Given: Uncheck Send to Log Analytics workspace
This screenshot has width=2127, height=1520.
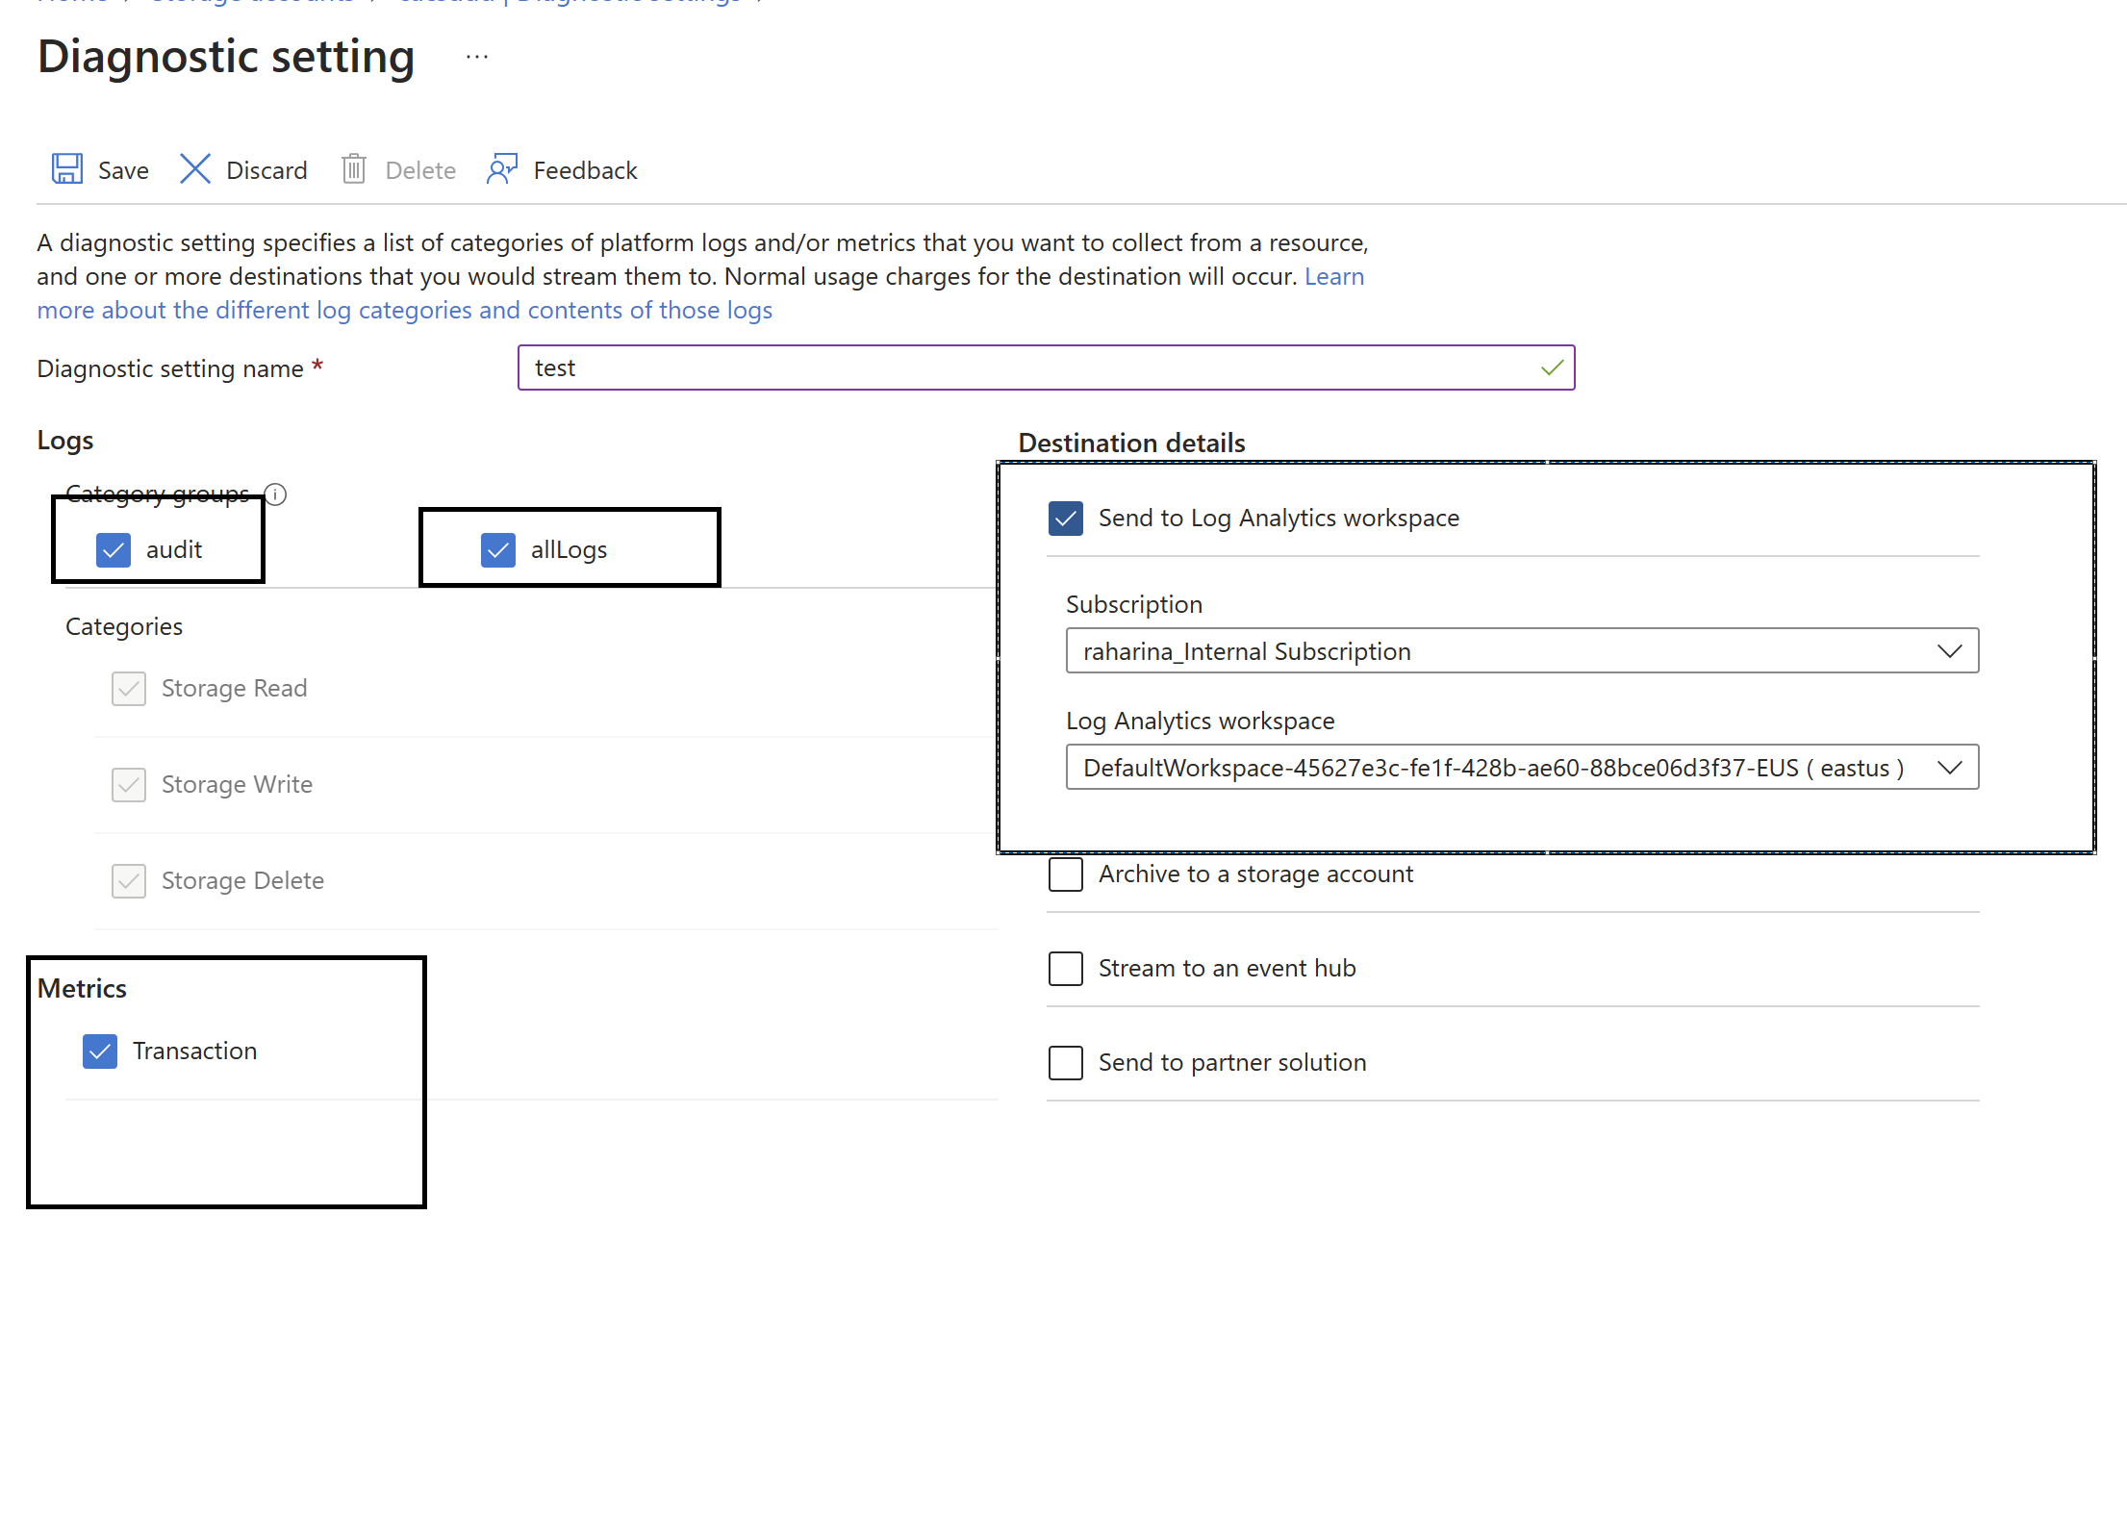Looking at the screenshot, I should 1066,519.
